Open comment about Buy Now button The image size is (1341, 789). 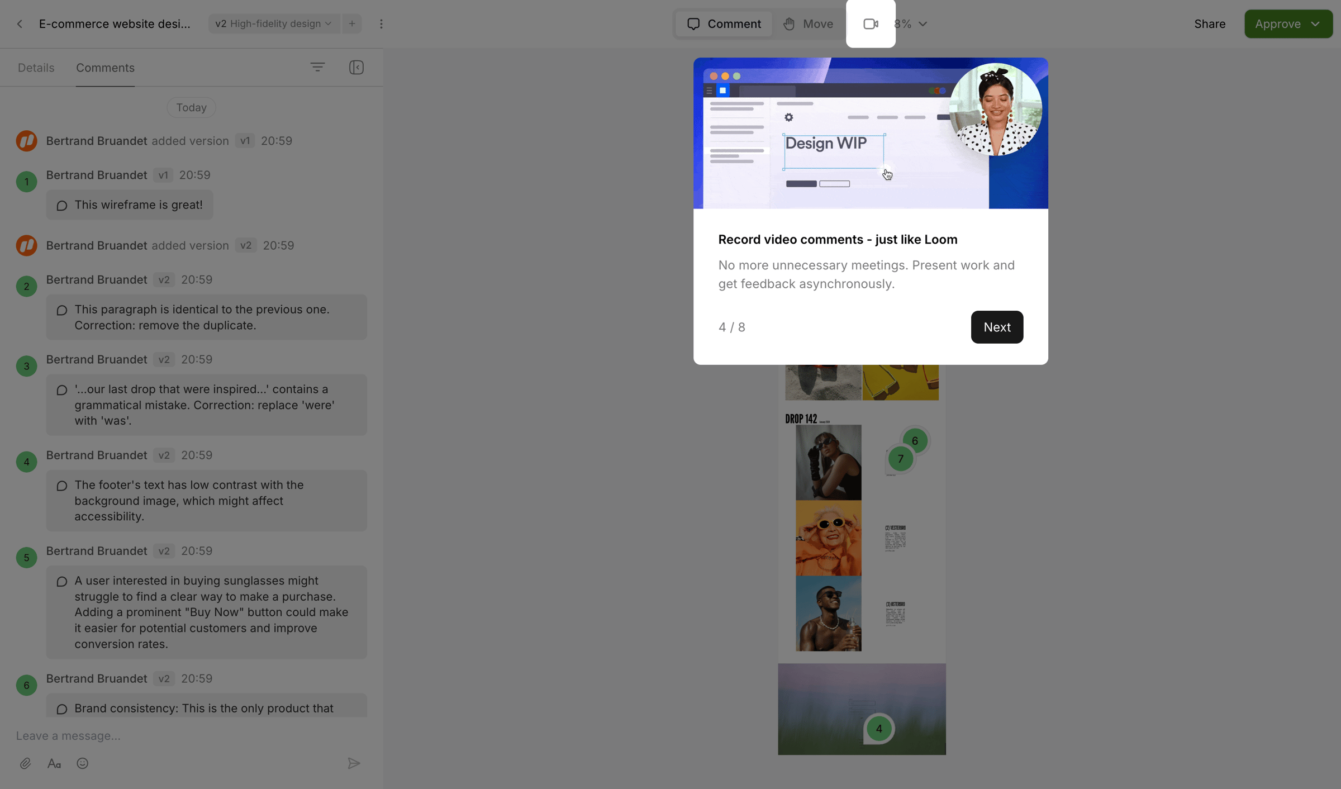click(207, 612)
